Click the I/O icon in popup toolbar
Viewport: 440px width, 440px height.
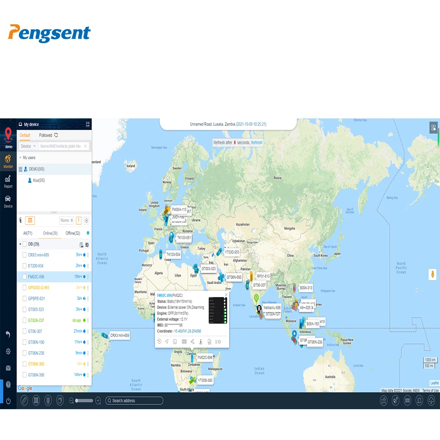click(x=218, y=341)
